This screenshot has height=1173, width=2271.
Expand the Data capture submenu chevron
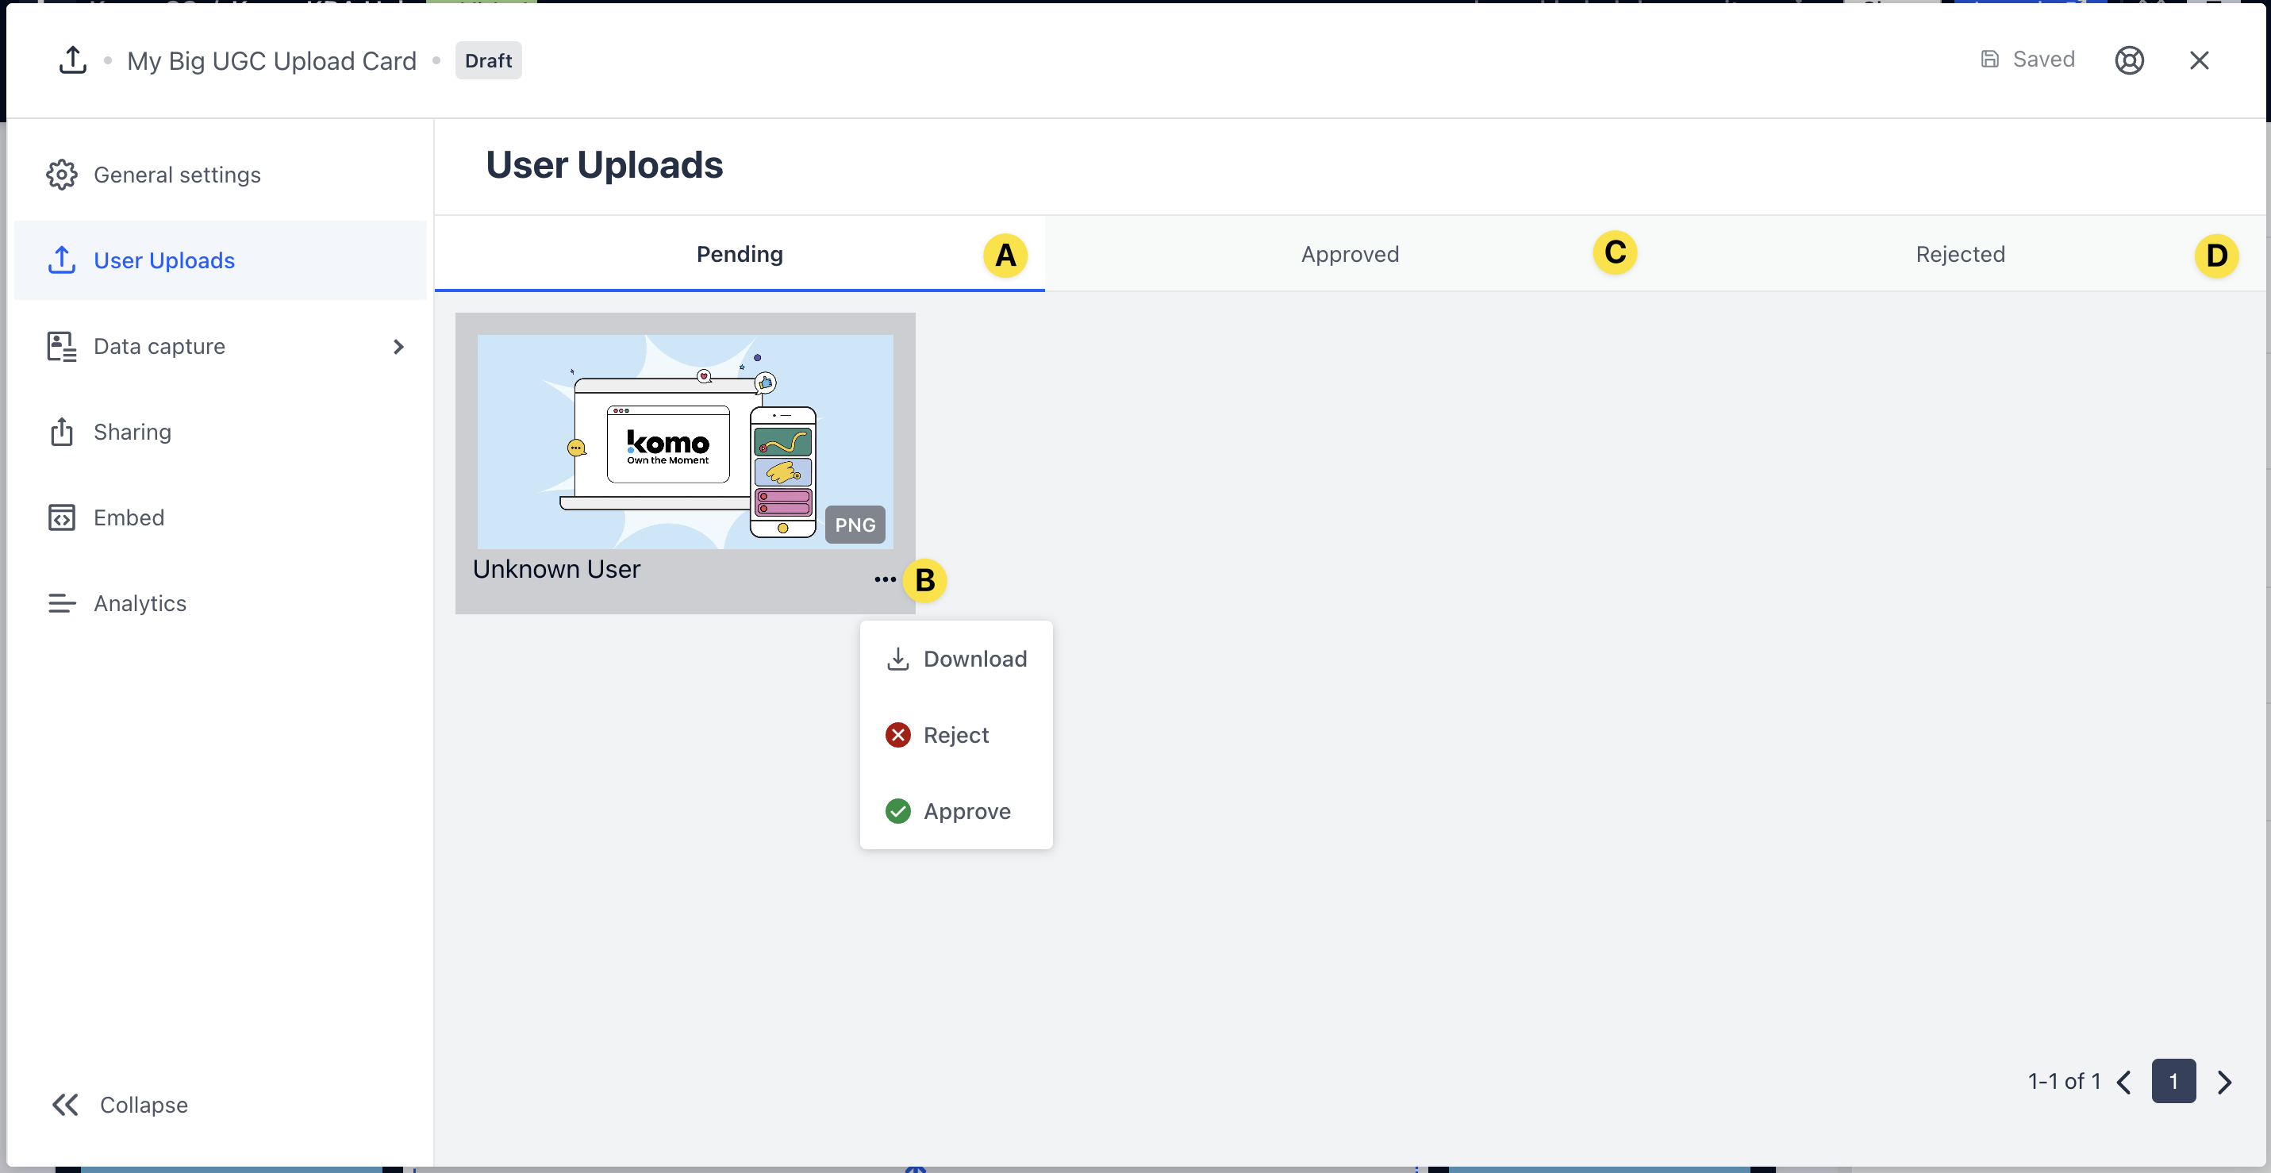pyautogui.click(x=398, y=347)
